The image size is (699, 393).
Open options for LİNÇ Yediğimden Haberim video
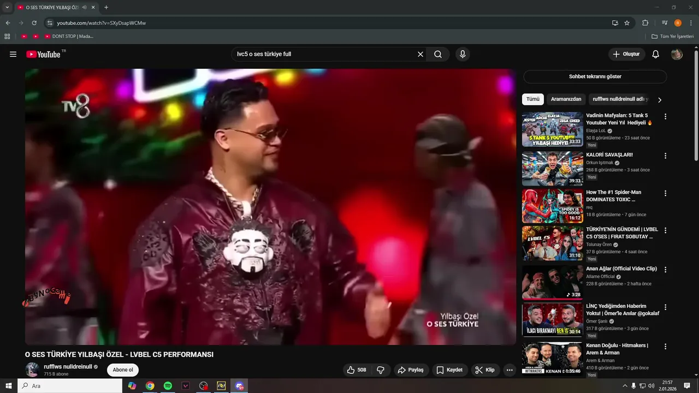coord(665,307)
